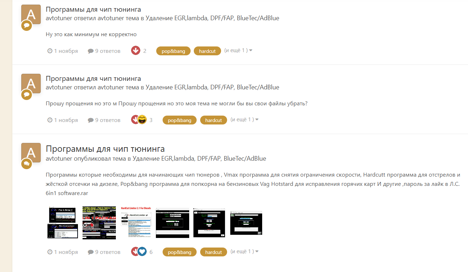This screenshot has height=272, width=468.
Task: Expand the first post's '(и ещё 1)' tags dropdown
Action: coord(238,50)
